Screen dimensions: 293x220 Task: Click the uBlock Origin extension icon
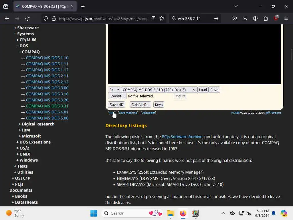point(276,18)
